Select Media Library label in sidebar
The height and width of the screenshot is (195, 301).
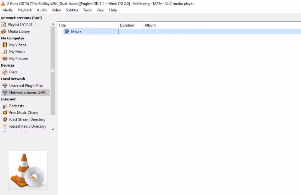pyautogui.click(x=19, y=31)
